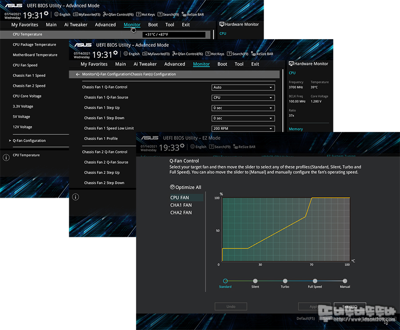Open Search(F9) in the EZ Mode window
The image size is (400, 330).
click(x=220, y=147)
